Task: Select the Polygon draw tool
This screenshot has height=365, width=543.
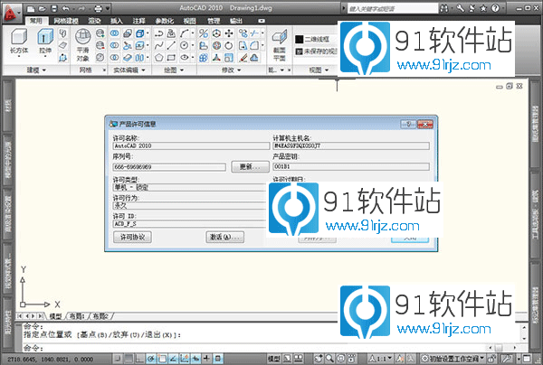Action: tap(158, 58)
